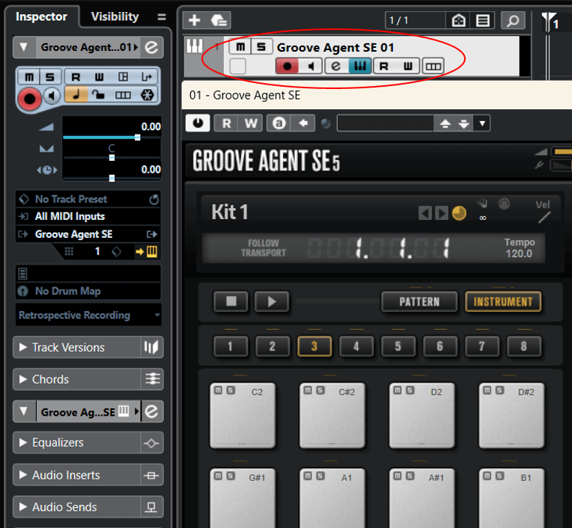Click the Edit Channel Settings 'e' icon on track
This screenshot has width=572, height=528.
point(336,67)
